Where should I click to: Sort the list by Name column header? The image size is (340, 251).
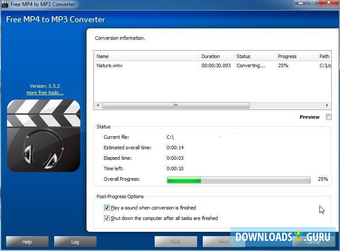tap(146, 56)
